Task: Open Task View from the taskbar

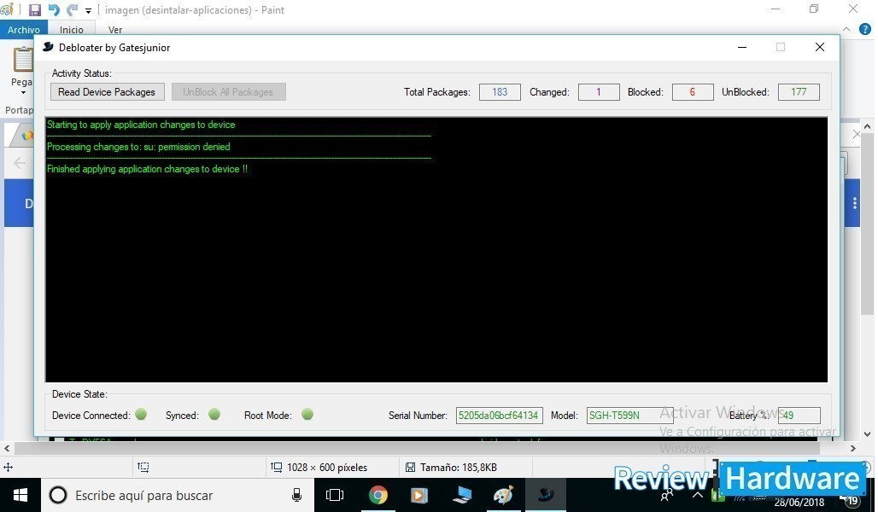Action: (334, 495)
